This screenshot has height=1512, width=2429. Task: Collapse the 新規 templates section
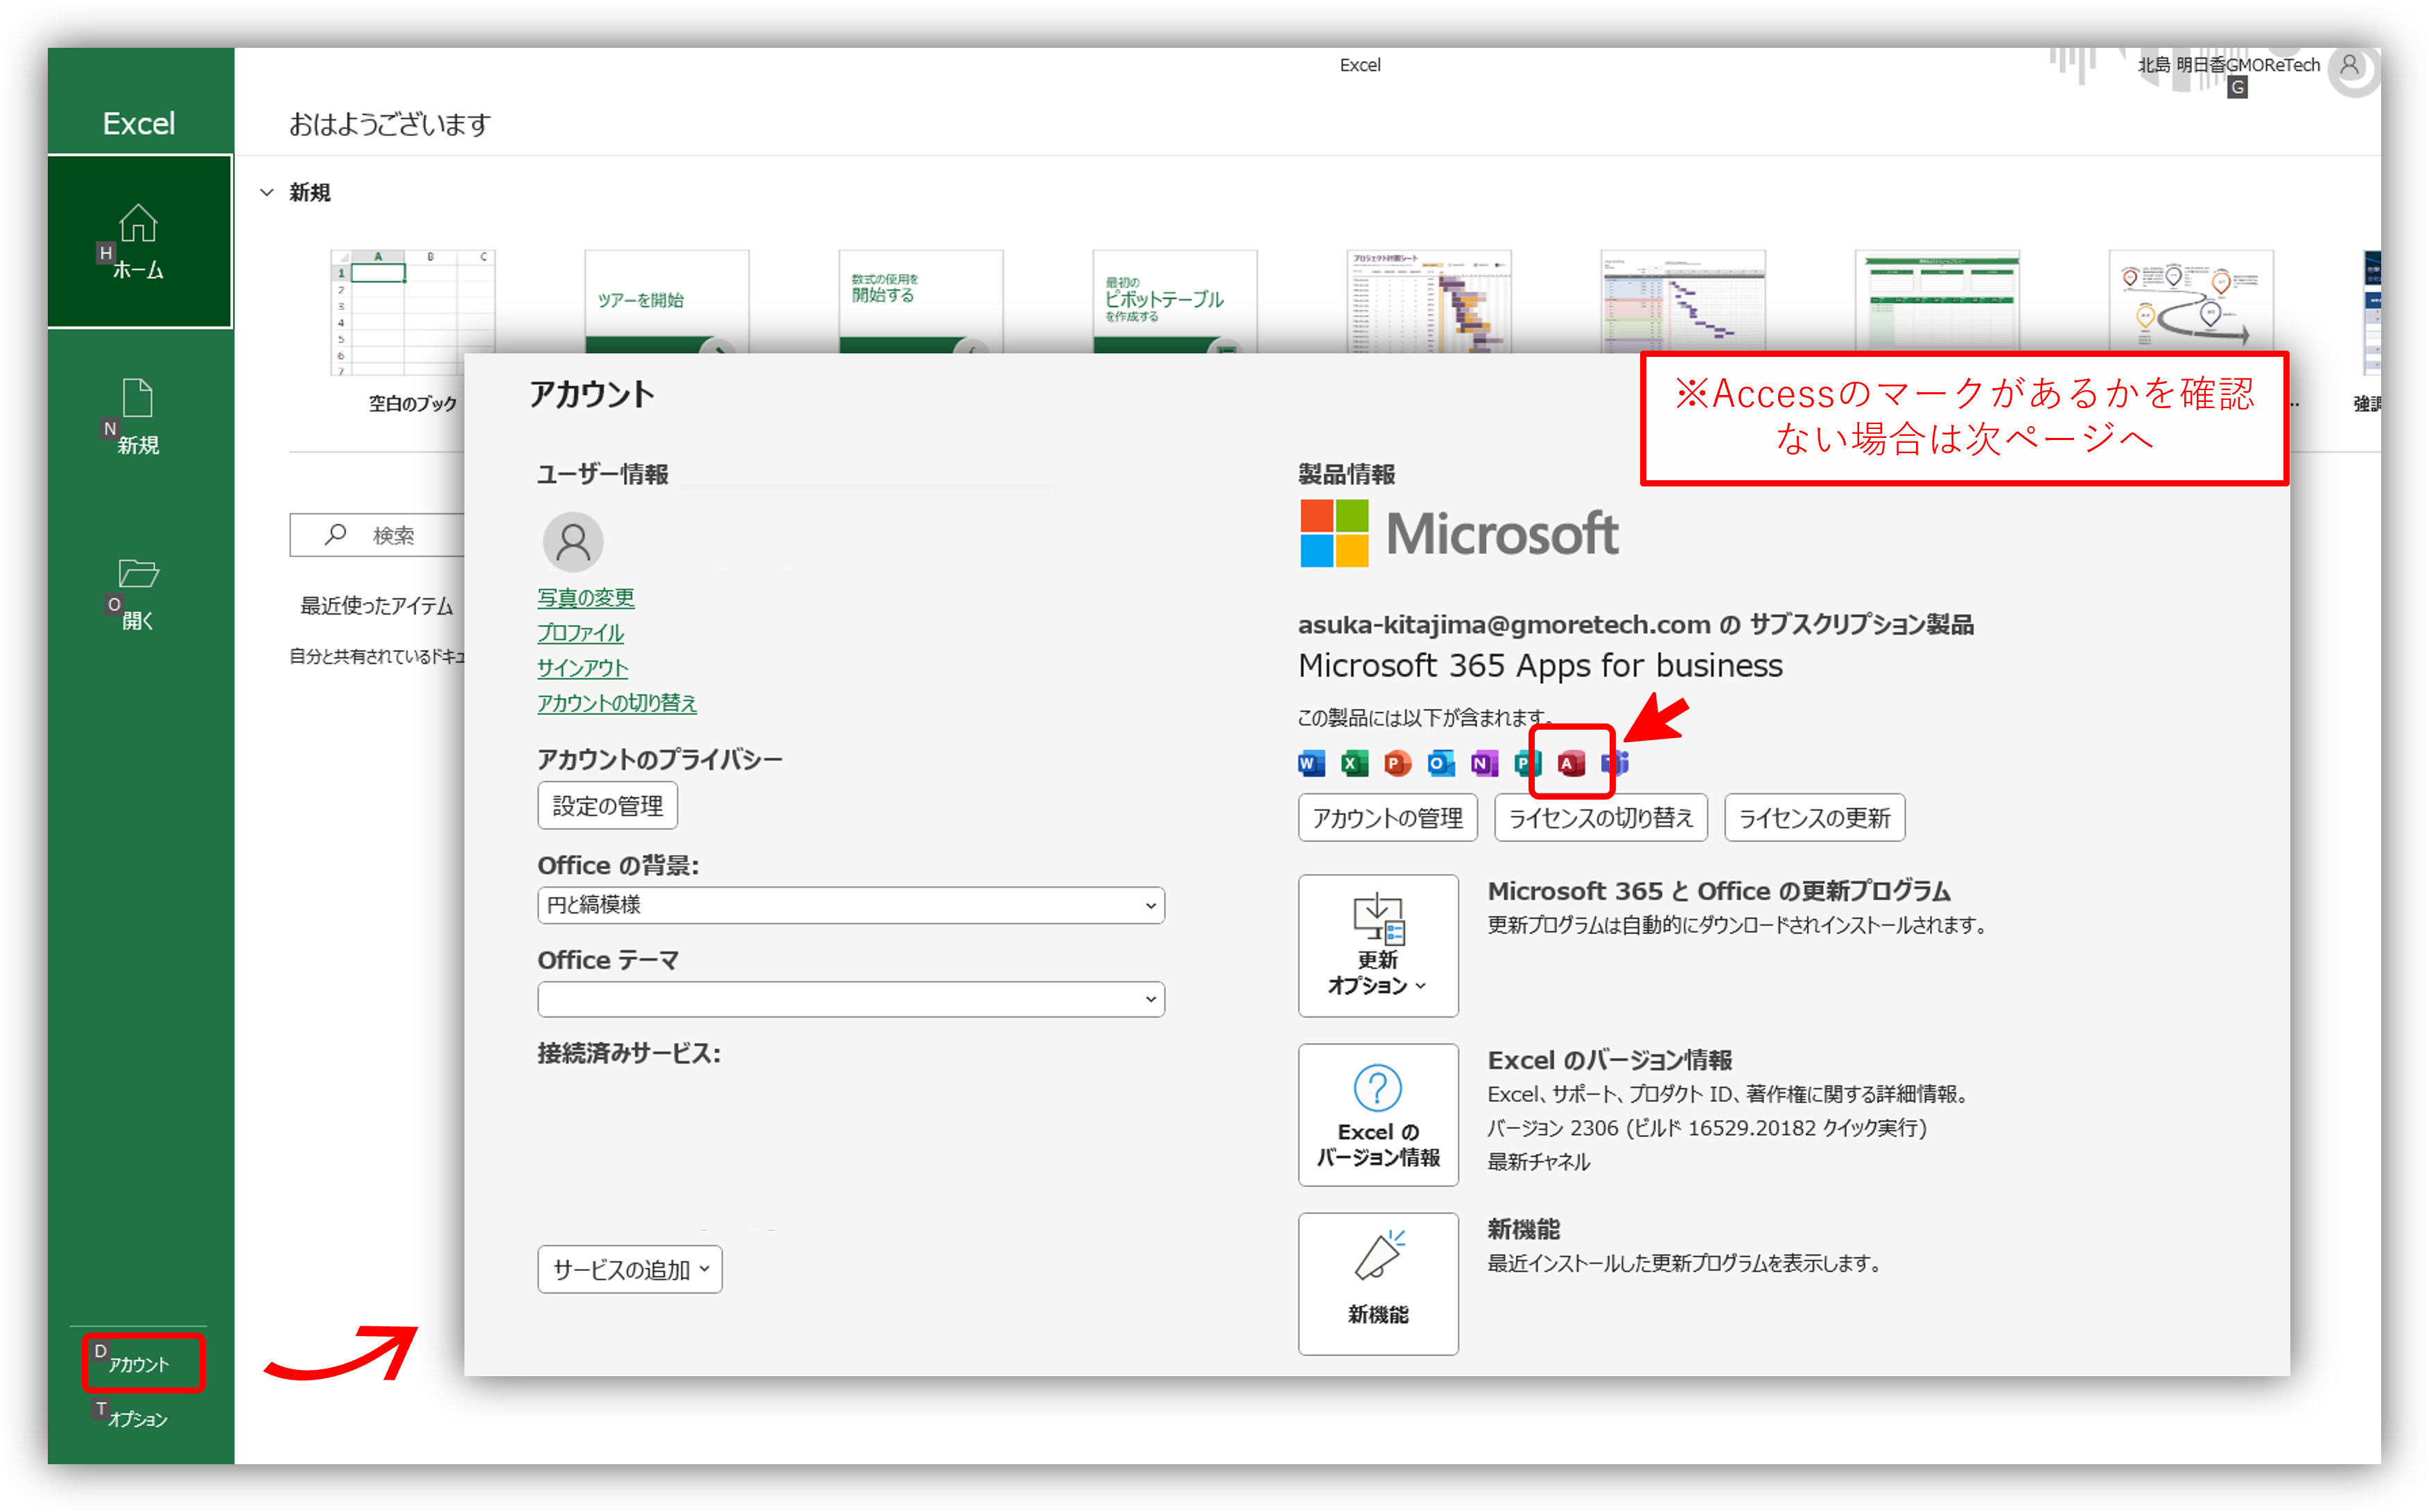click(267, 192)
